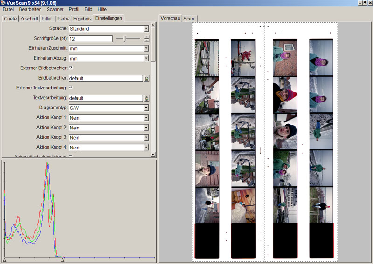373x264 pixels.
Task: Open the Hilfe menu
Action: tap(102, 9)
